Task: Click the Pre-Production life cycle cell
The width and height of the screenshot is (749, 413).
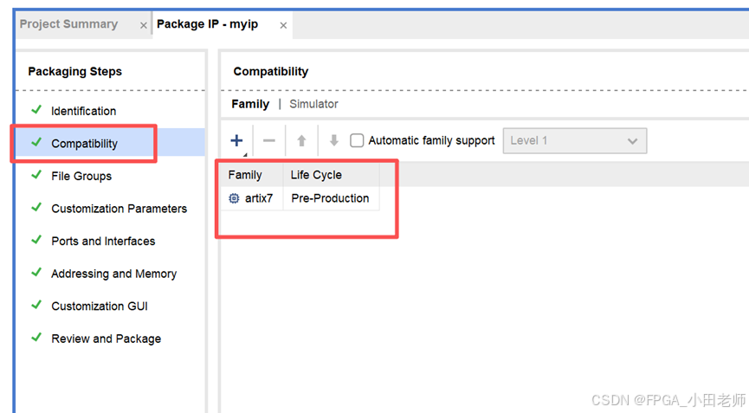Action: tap(330, 198)
